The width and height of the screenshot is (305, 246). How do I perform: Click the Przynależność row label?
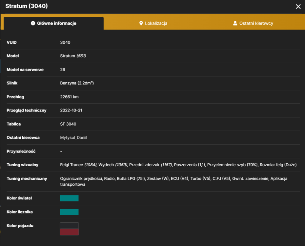(x=21, y=151)
